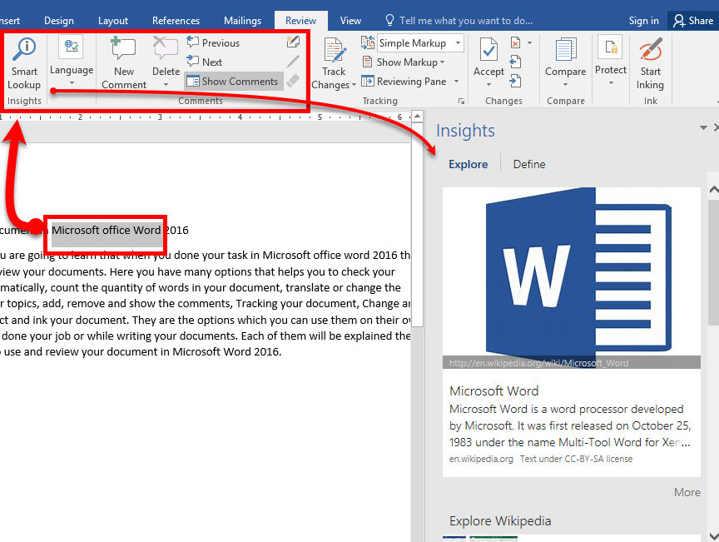Click the Ink Comment icon

293,42
